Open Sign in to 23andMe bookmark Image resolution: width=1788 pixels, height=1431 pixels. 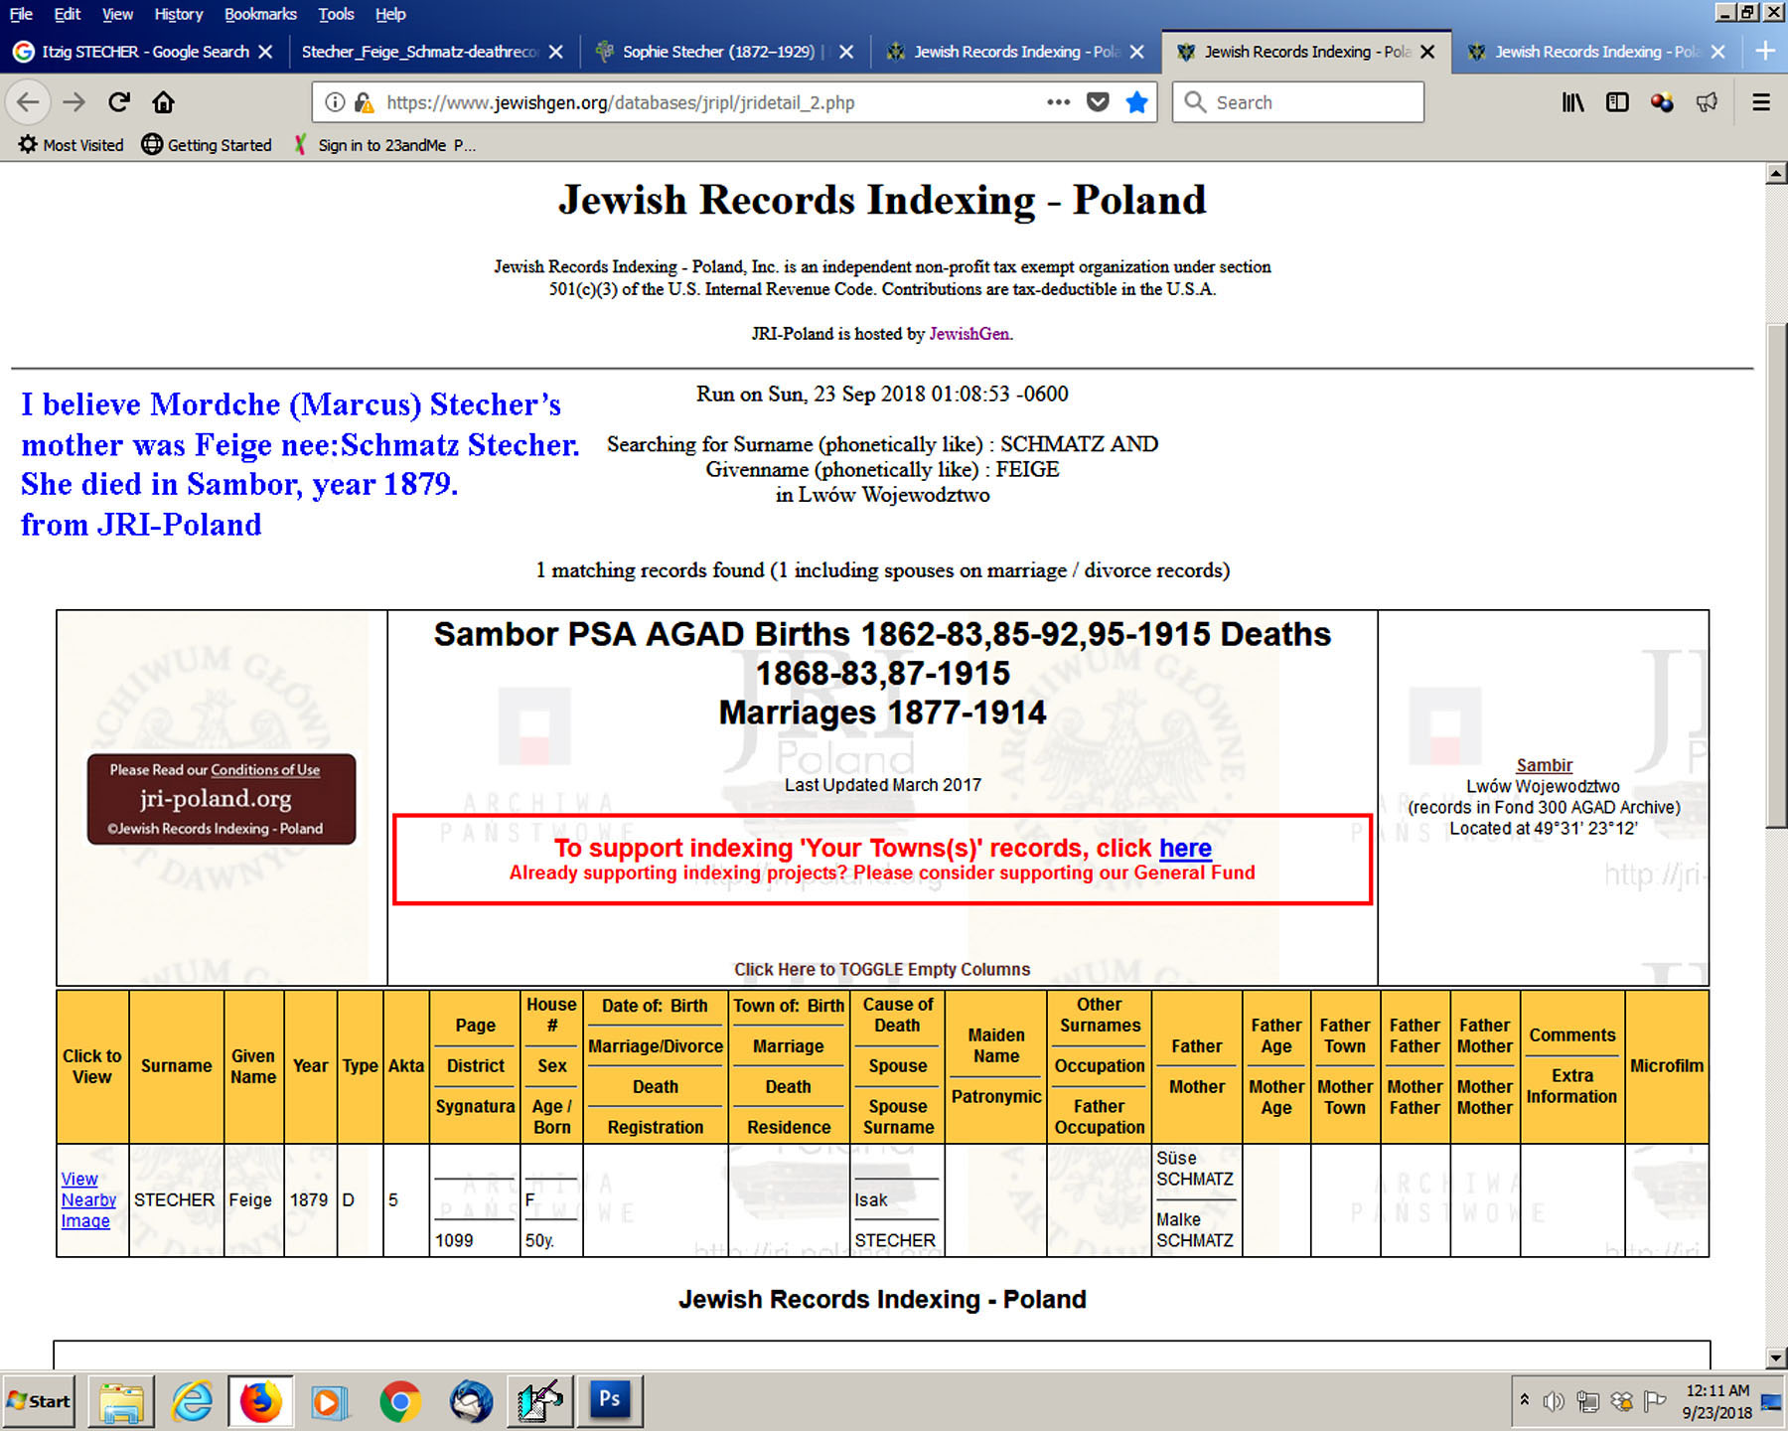point(384,145)
